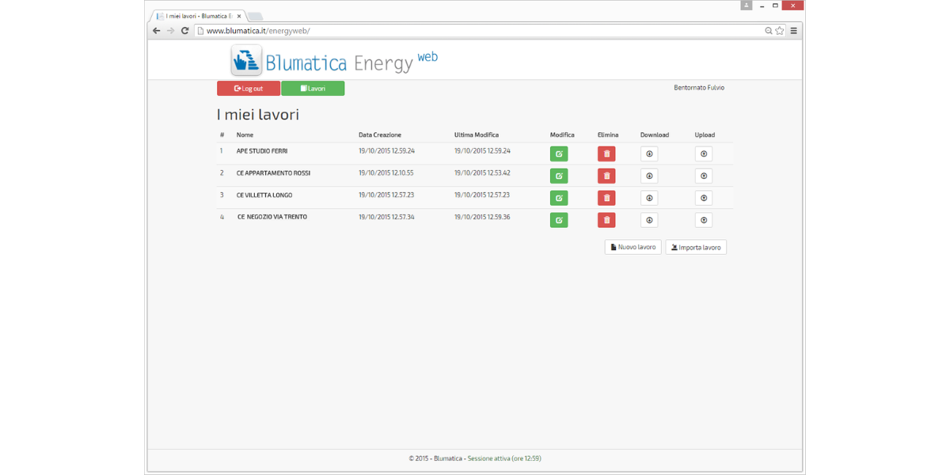The width and height of the screenshot is (950, 475).
Task: Delete the CE APPARTAMENTO ROSSI job
Action: [x=606, y=176]
